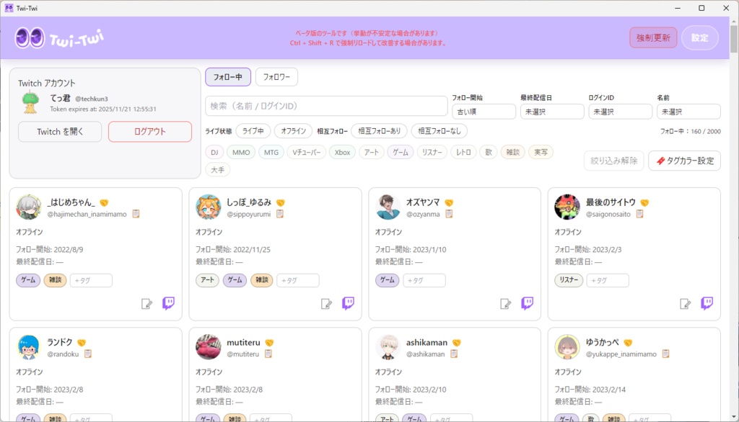Click the ログアウト logout button
Image resolution: width=739 pixels, height=422 pixels.
tap(149, 133)
